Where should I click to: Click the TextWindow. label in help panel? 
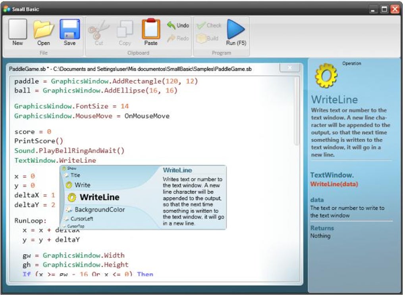tap(332, 175)
